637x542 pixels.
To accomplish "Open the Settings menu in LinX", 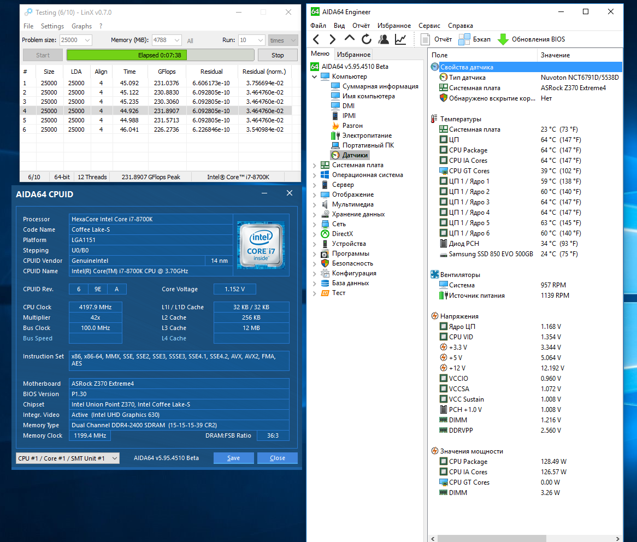I will 52,26.
